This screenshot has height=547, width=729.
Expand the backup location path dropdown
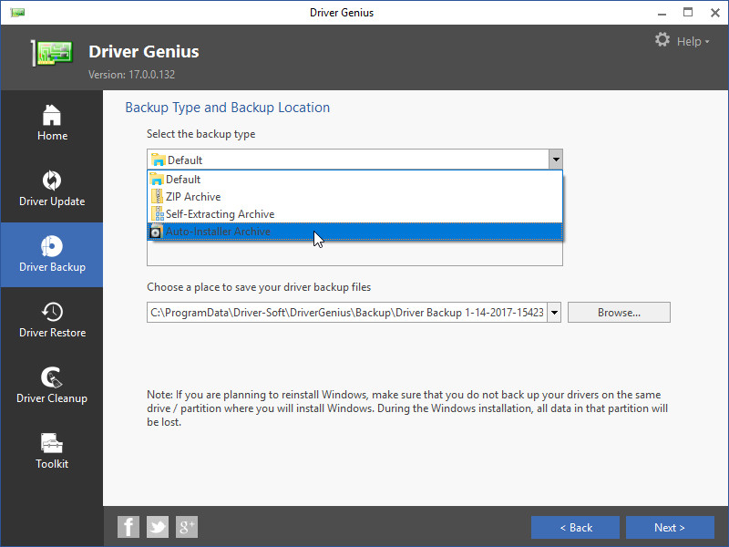click(x=554, y=313)
